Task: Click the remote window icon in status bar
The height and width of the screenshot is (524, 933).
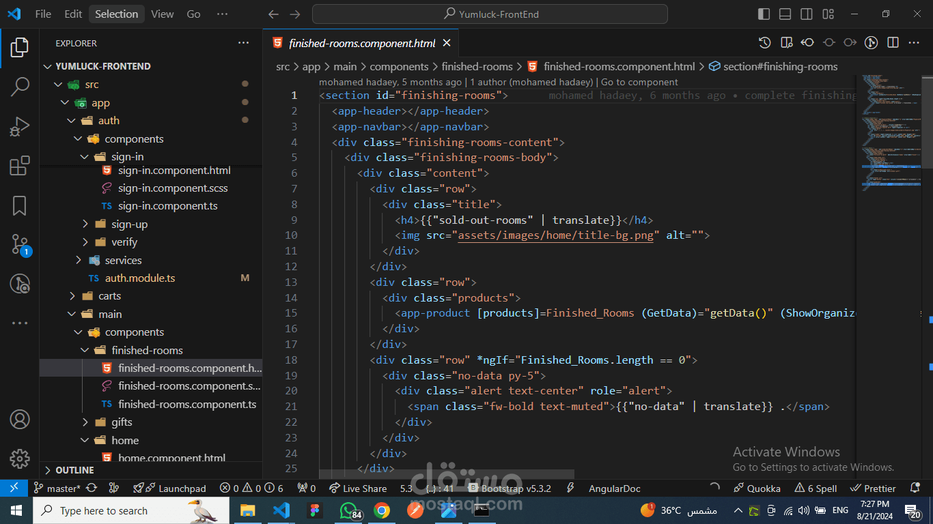Action: tap(14, 488)
